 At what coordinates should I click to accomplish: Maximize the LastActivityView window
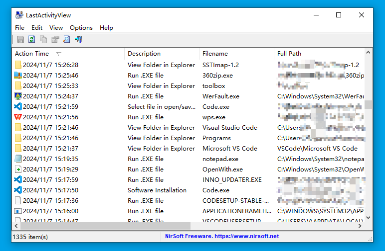pyautogui.click(x=339, y=15)
